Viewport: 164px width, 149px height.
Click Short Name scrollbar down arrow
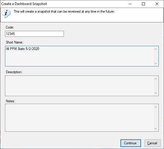[155, 63]
